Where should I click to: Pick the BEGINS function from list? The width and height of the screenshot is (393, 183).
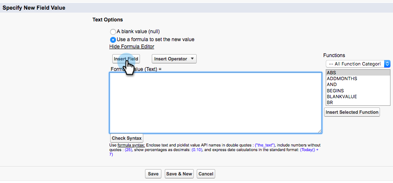pyautogui.click(x=335, y=91)
